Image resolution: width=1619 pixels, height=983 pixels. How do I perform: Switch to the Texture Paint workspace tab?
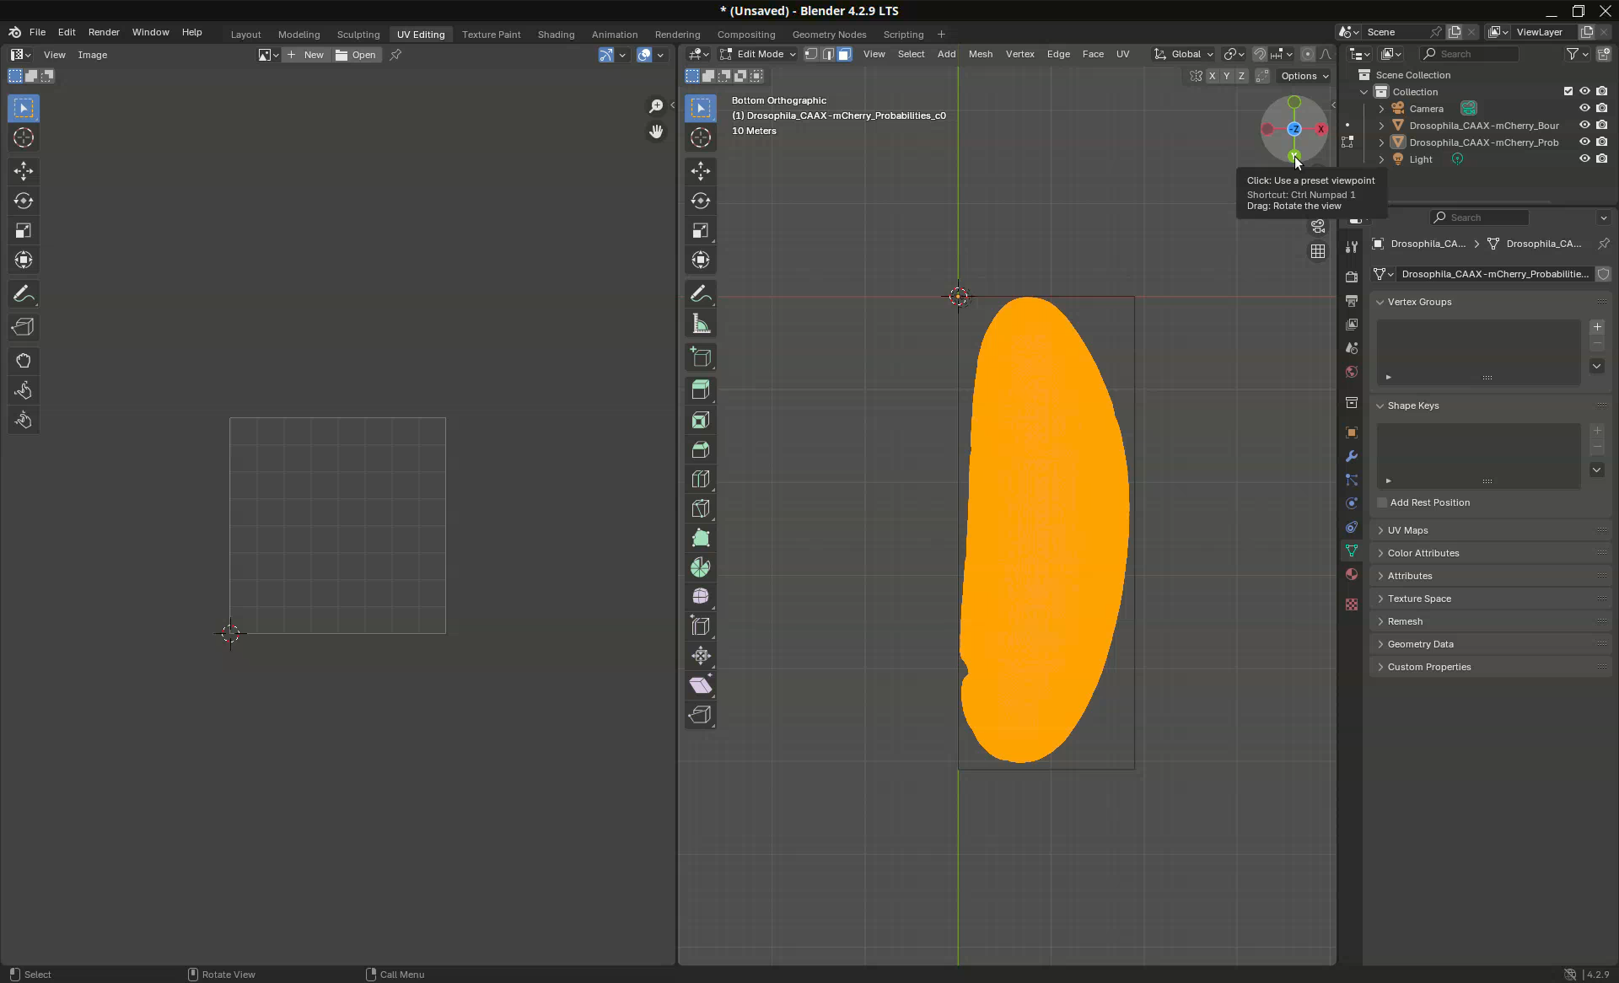tap(491, 35)
